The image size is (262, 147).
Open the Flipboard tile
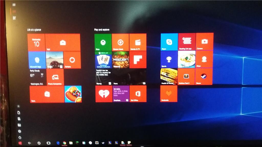click(x=138, y=60)
